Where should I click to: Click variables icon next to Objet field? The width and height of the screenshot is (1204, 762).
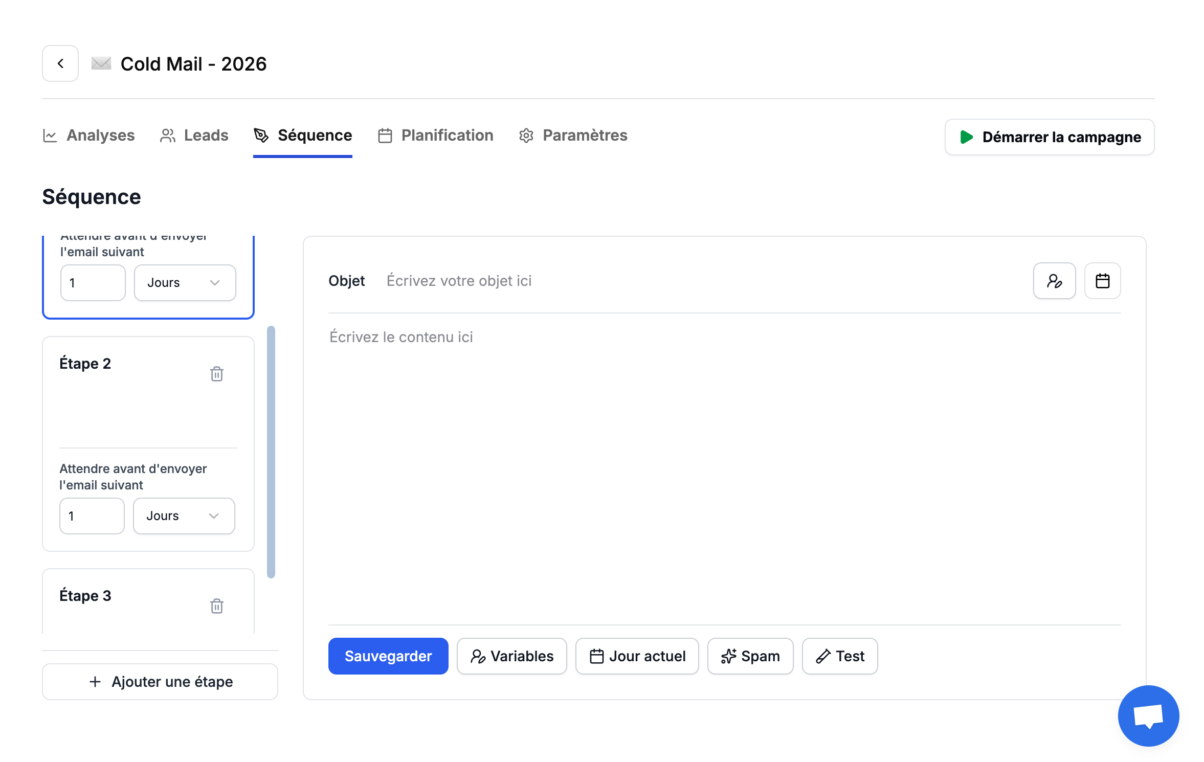click(1054, 281)
